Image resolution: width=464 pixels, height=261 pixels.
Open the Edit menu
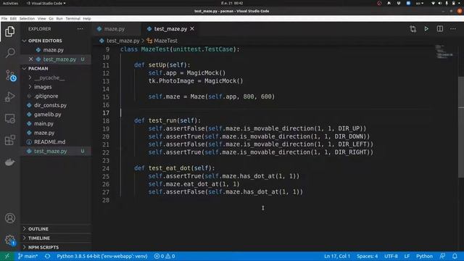(13, 18)
